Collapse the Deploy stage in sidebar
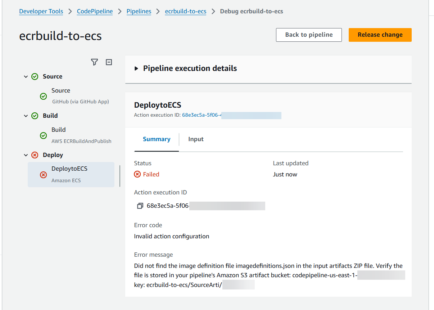 click(26, 155)
